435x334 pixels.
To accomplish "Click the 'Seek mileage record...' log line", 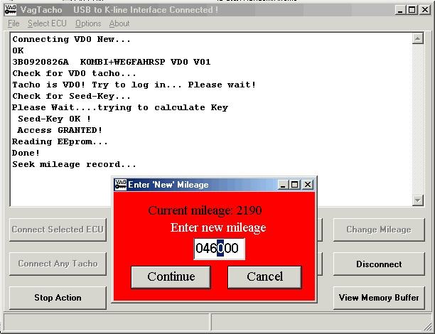I will click(74, 164).
